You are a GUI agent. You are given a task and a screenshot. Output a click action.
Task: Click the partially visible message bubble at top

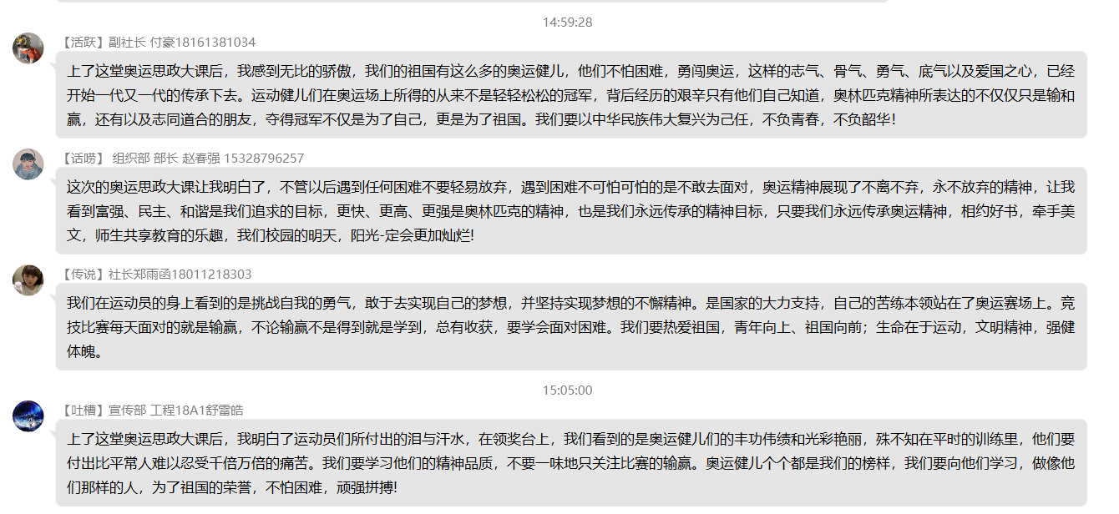472,2
